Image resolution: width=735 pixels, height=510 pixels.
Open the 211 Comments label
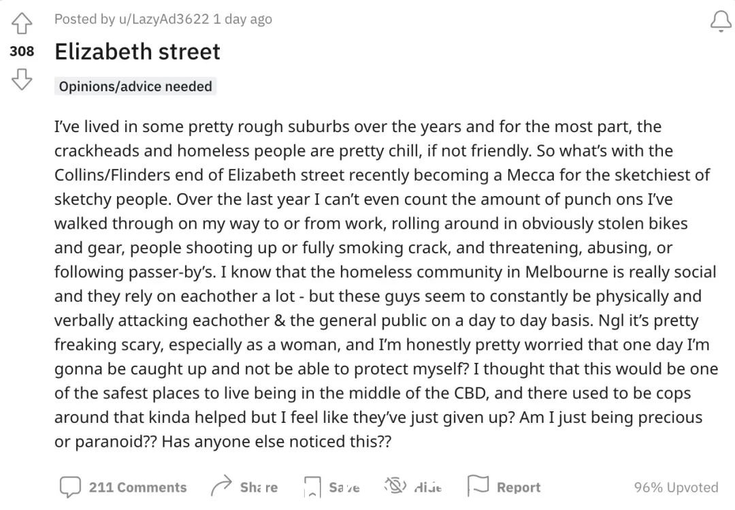tap(137, 488)
